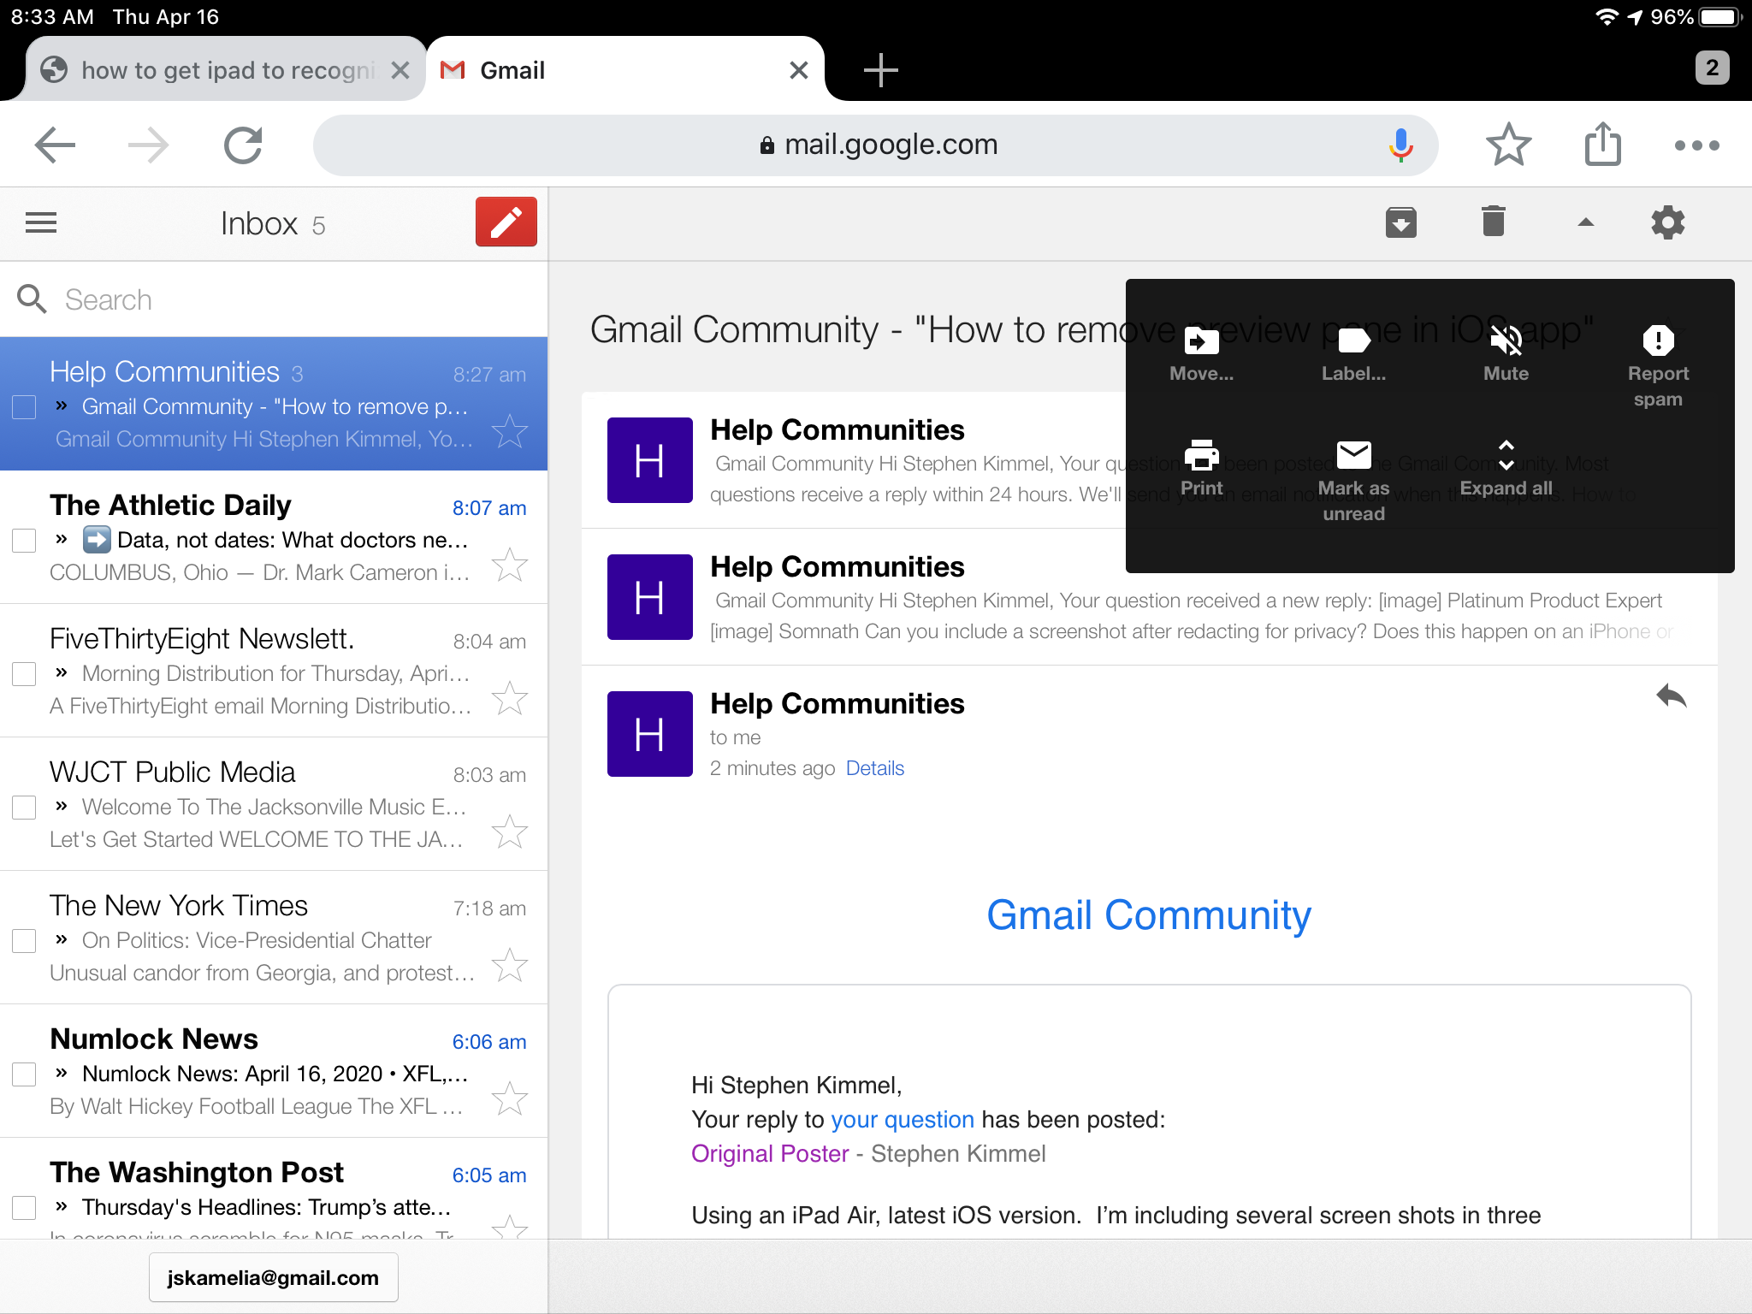The image size is (1752, 1314).
Task: Follow 'your question' link
Action: (902, 1119)
